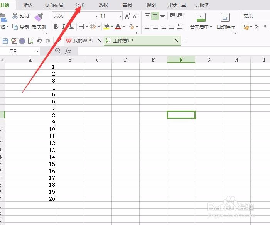
Task: Align text right
Action: tap(164, 27)
